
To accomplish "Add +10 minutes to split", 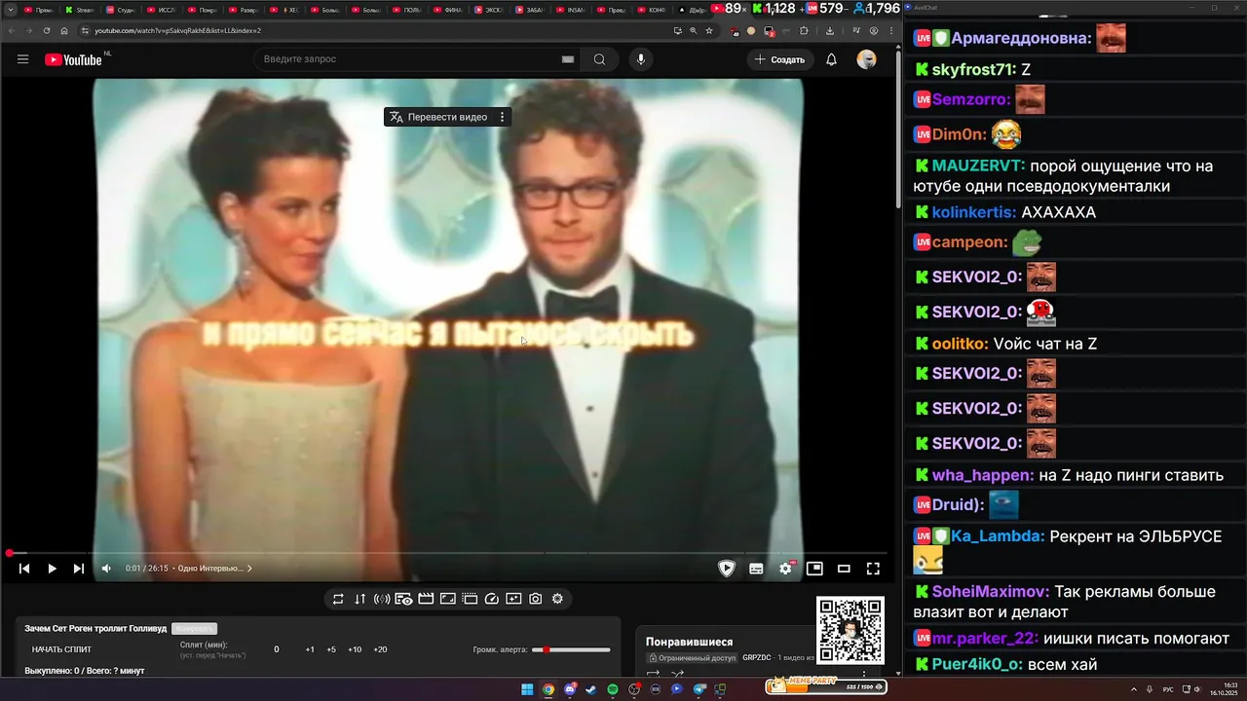I will coord(355,649).
